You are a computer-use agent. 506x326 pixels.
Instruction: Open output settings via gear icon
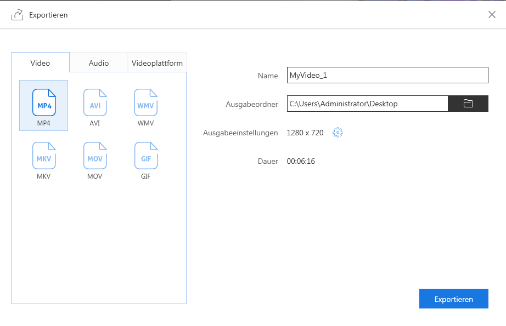point(338,133)
